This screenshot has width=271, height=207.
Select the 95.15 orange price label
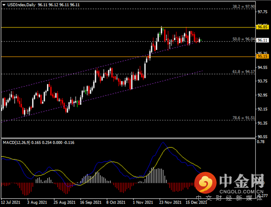coord(262,56)
